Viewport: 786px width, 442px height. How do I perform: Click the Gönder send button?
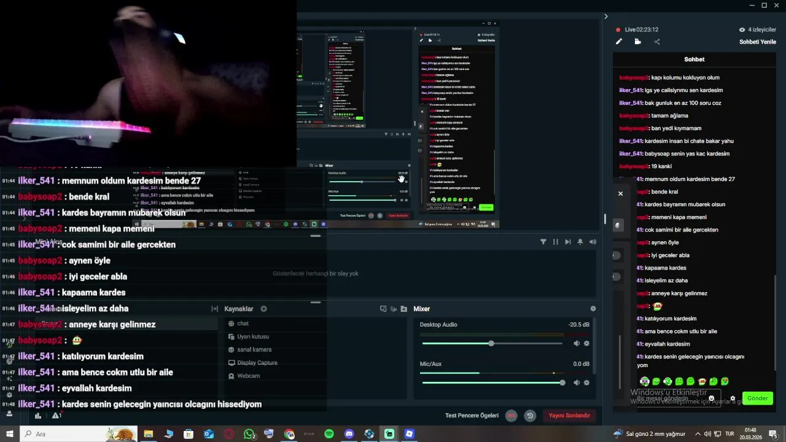(757, 398)
